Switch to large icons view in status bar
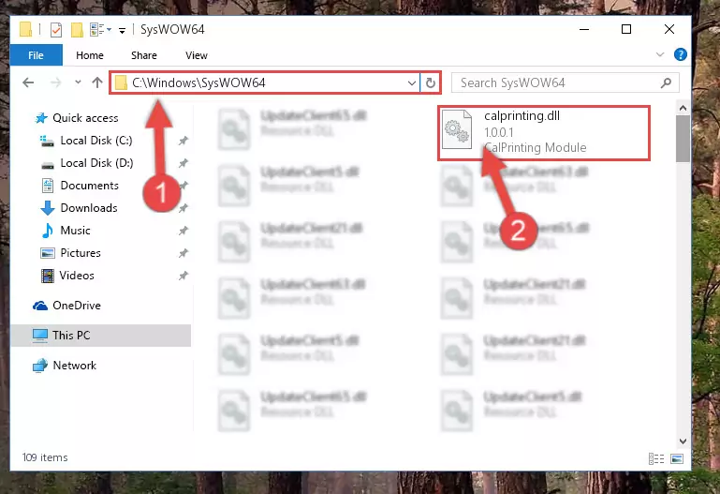Viewport: 720px width, 494px height. (677, 458)
